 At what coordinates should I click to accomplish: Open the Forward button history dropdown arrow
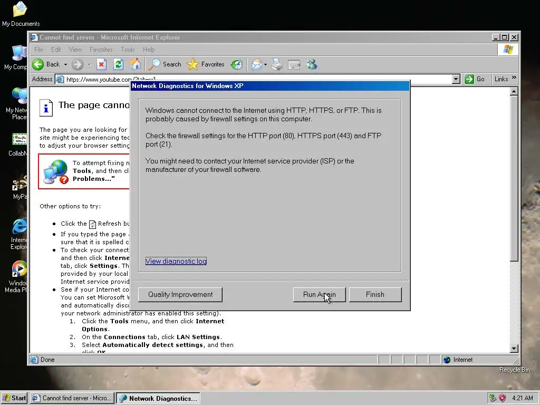coord(89,64)
